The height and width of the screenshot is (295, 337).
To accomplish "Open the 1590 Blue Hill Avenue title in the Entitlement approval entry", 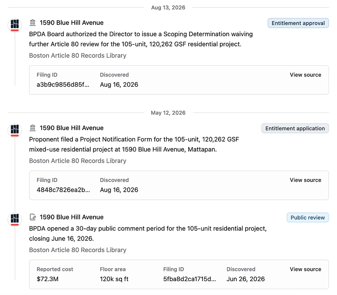I will pyautogui.click(x=72, y=22).
